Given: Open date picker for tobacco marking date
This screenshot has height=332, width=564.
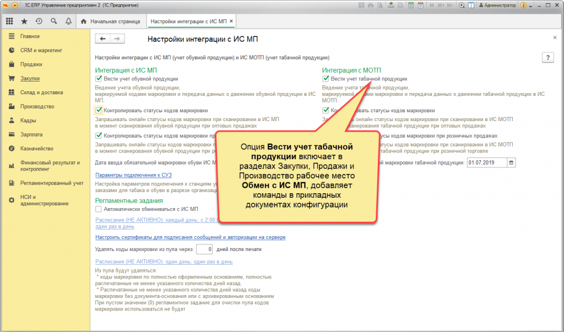Looking at the screenshot, I should point(512,162).
